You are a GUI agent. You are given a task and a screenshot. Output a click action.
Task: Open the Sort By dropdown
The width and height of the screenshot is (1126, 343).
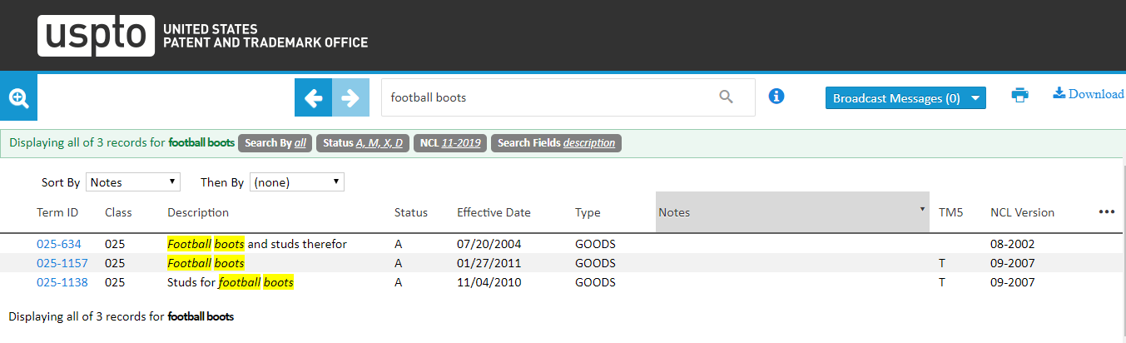tap(132, 182)
